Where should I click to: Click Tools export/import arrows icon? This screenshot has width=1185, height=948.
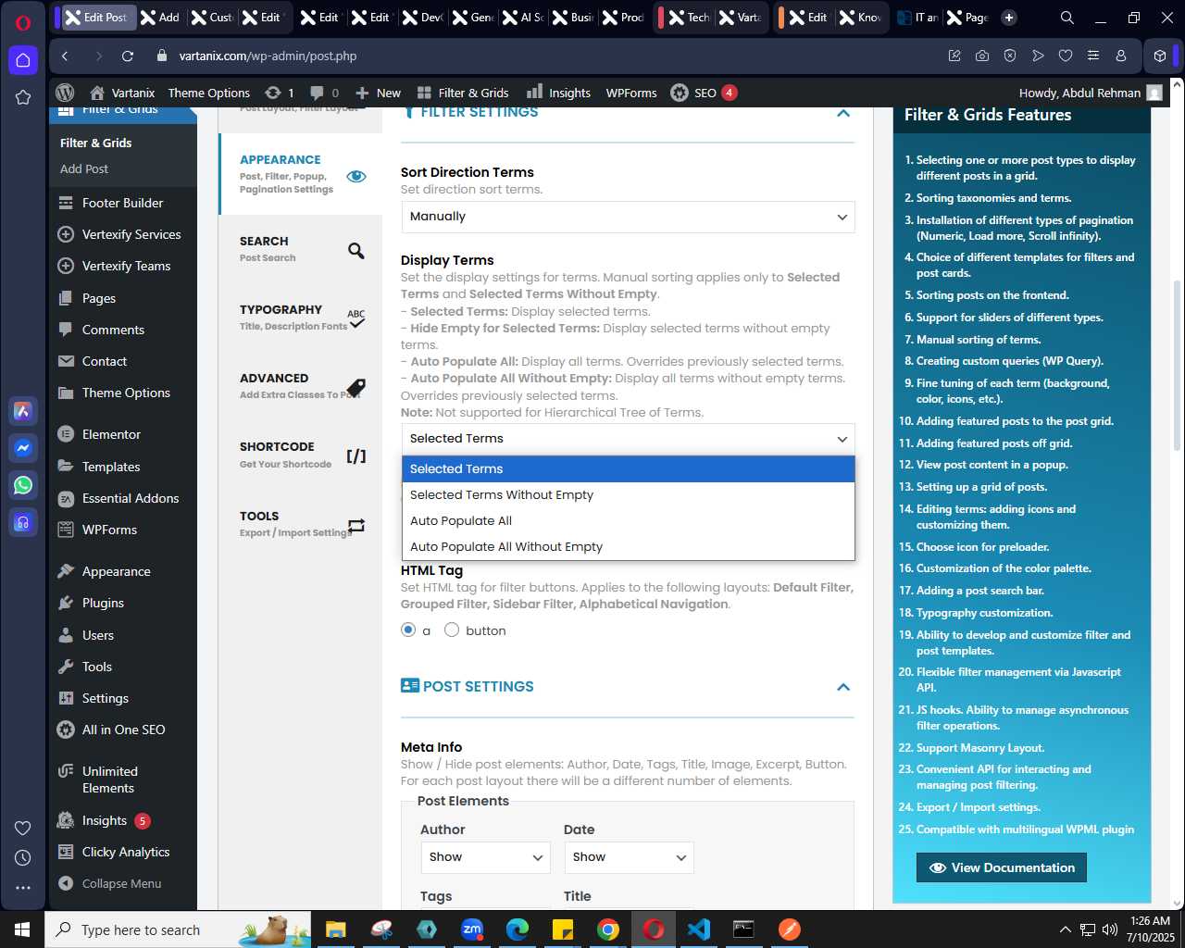tap(356, 526)
